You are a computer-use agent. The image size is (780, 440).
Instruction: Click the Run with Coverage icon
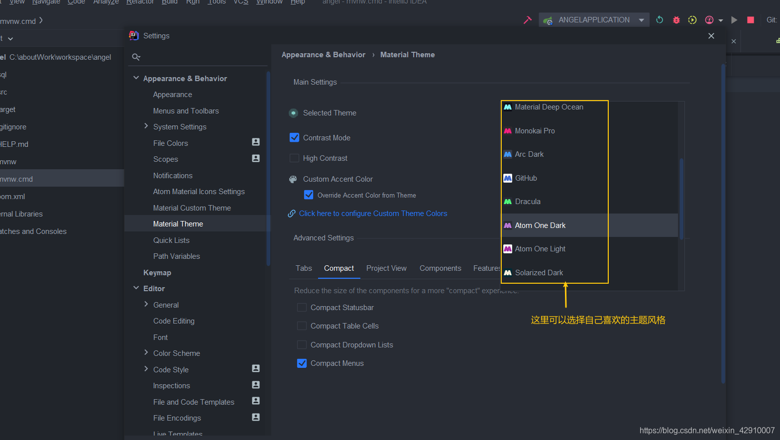click(x=692, y=20)
